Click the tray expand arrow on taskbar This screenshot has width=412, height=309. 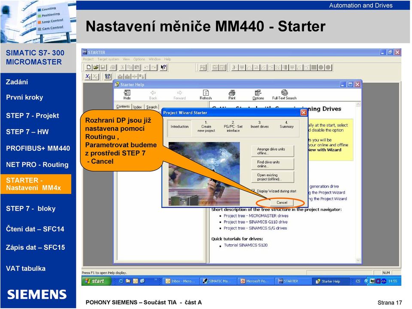point(366,281)
